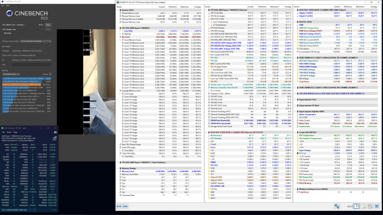The width and height of the screenshot is (383, 215).
Task: Select the Infinity Fabric Clock (FCLK) row
Action: click(248, 85)
